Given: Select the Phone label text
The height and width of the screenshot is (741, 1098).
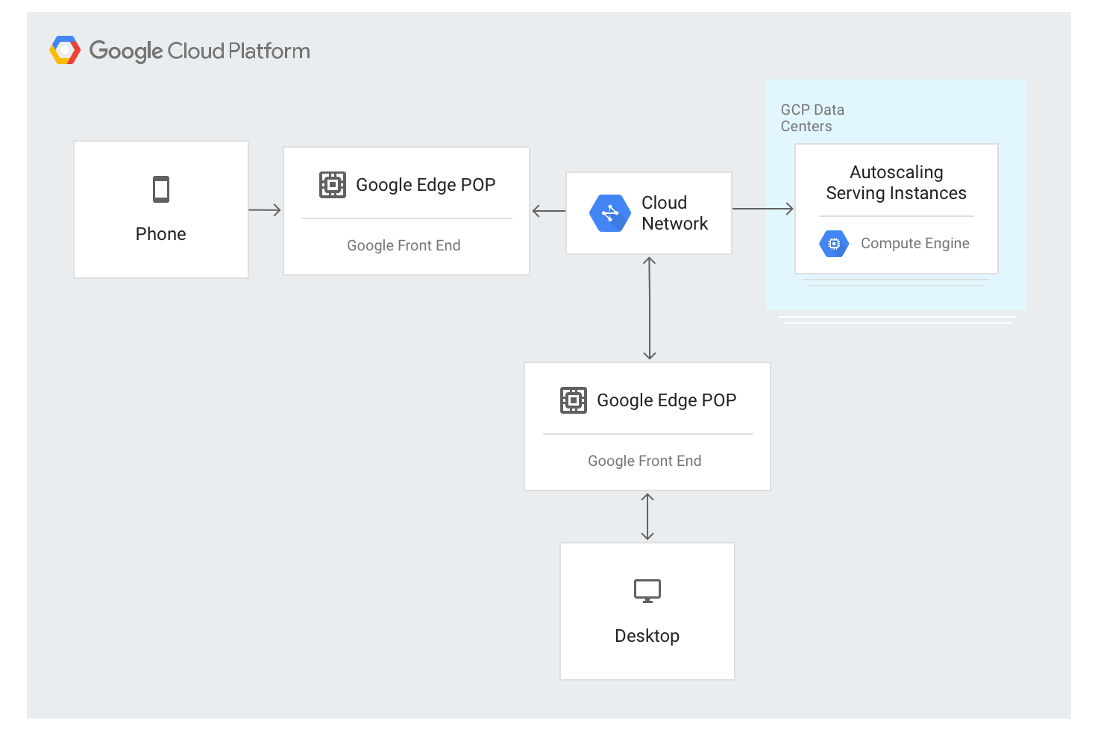Looking at the screenshot, I should click(x=161, y=234).
